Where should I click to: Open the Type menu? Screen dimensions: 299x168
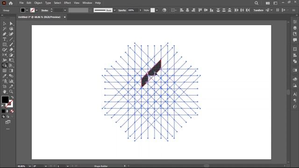coord(48,3)
